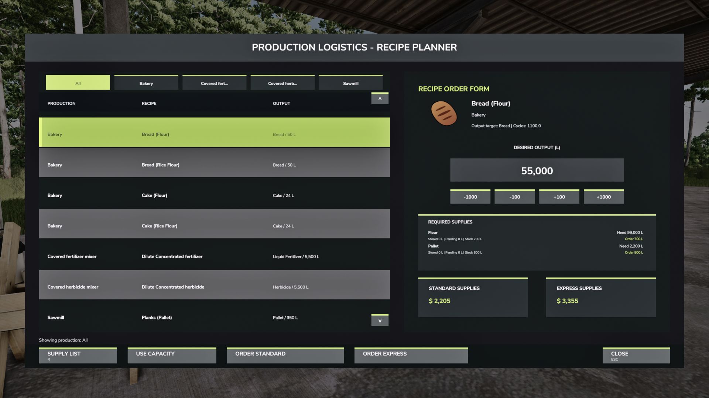The image size is (709, 398).
Task: Select the Express Supplies $3,355 card
Action: [x=601, y=297]
